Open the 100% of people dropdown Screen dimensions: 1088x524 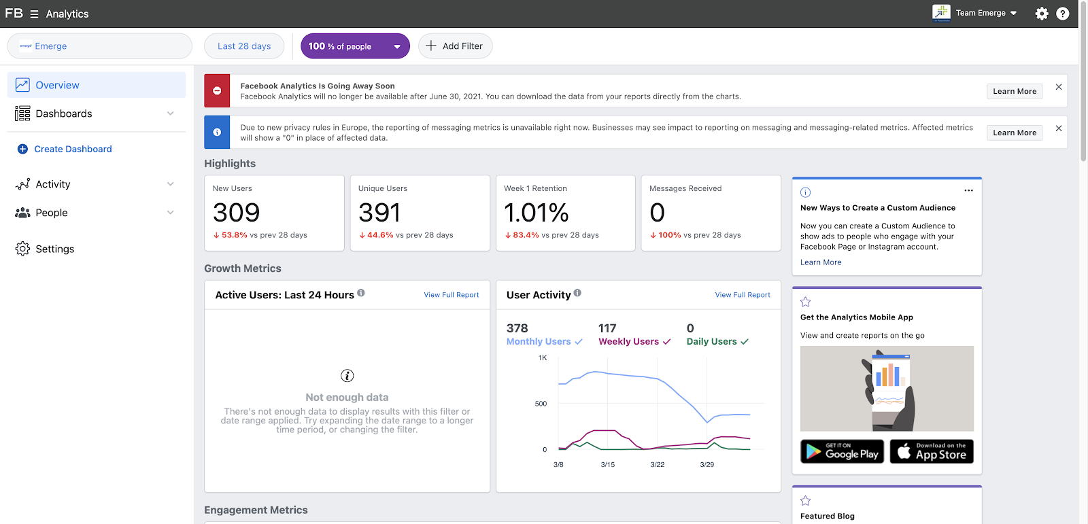(x=355, y=46)
